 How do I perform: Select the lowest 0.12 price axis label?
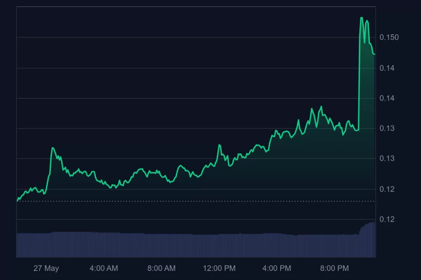pos(387,219)
